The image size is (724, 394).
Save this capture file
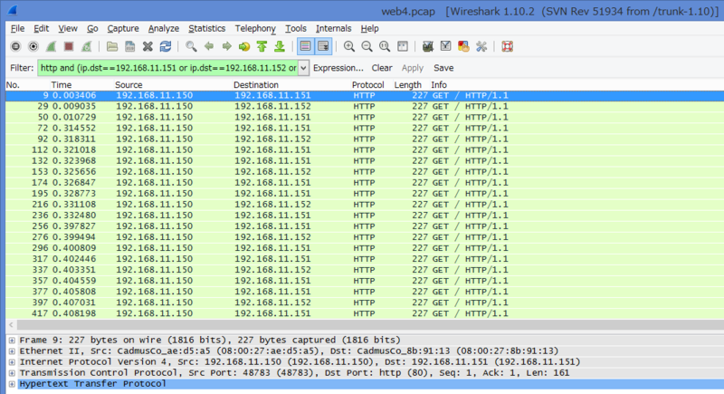pyautogui.click(x=129, y=46)
